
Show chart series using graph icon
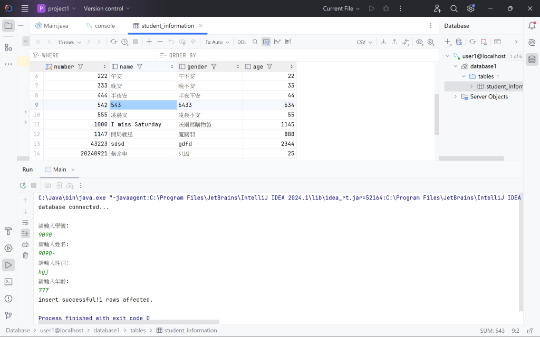click(x=277, y=42)
